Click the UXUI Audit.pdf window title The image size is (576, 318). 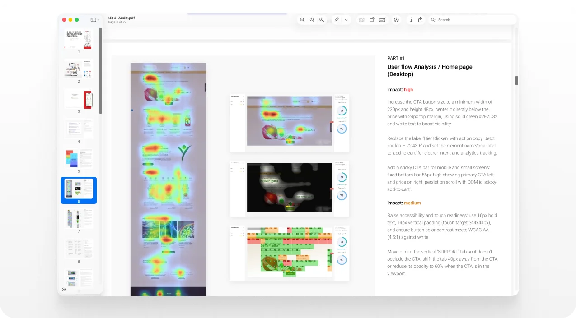click(x=122, y=18)
